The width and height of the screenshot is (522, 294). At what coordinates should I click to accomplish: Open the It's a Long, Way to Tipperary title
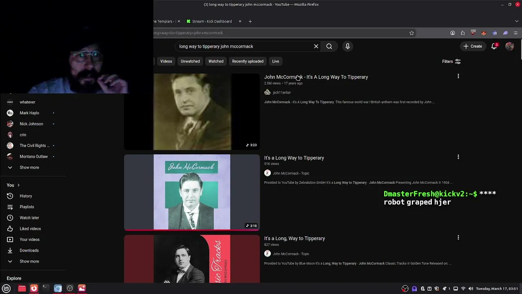[294, 238]
